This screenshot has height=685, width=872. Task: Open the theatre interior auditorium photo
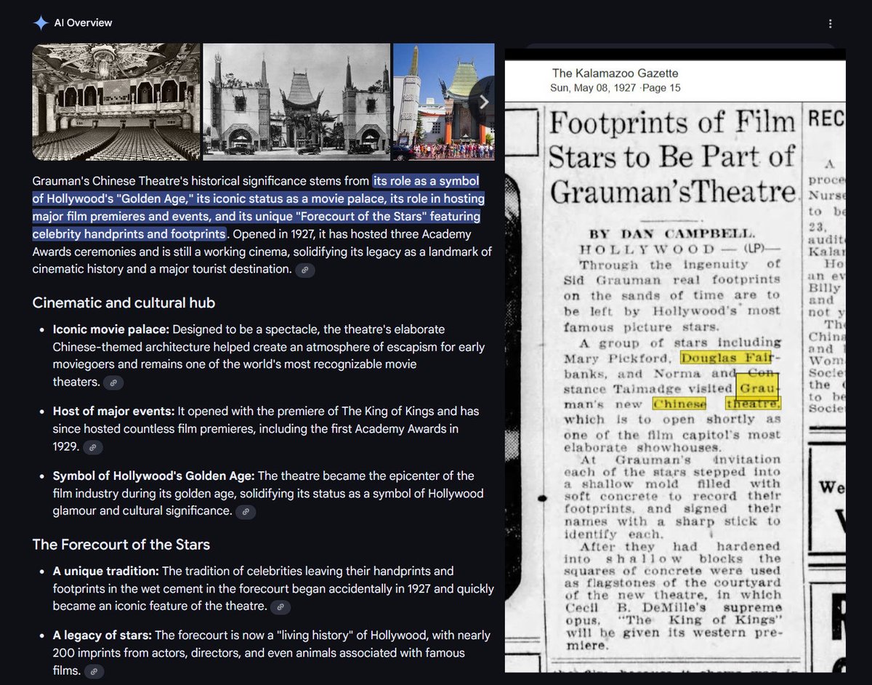coord(116,102)
